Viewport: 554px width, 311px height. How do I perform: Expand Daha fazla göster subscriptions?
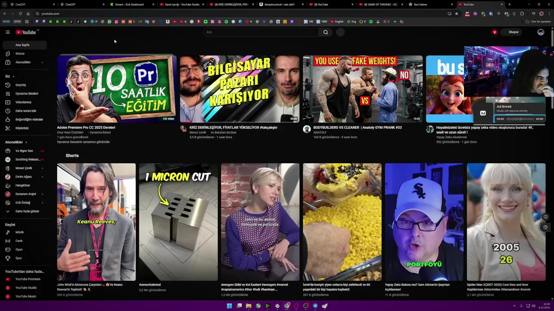(24, 211)
